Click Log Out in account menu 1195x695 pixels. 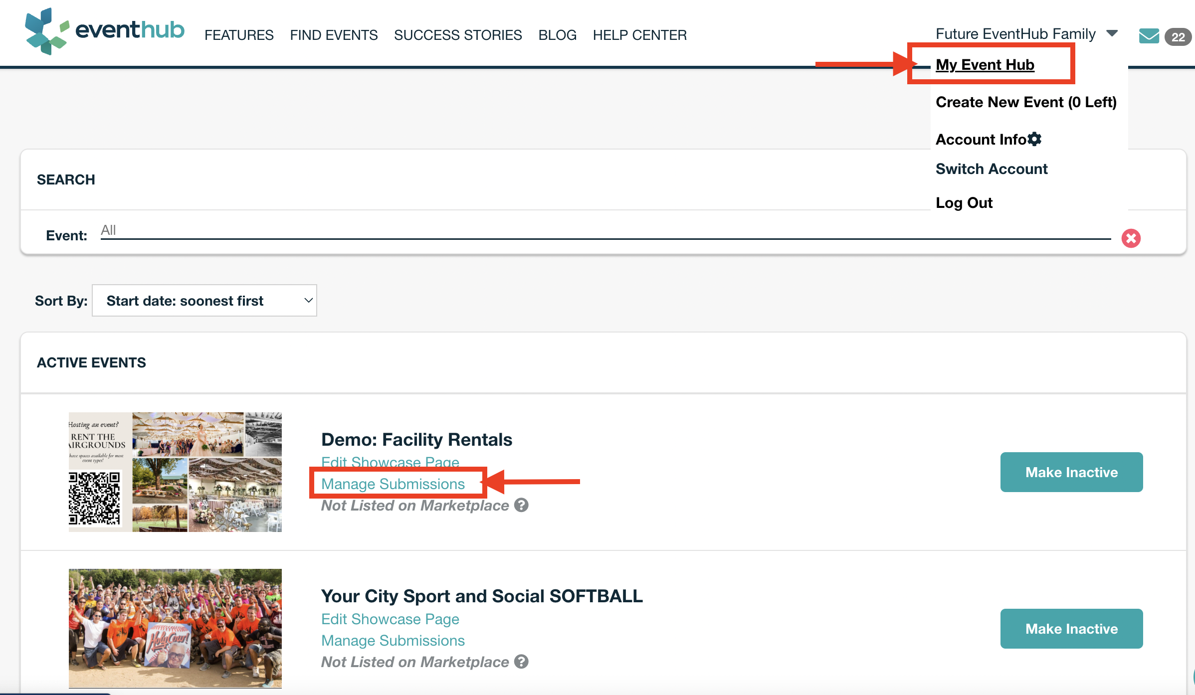[x=964, y=202]
